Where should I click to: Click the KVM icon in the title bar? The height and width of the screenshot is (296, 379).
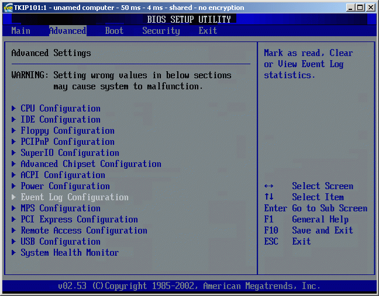8,8
